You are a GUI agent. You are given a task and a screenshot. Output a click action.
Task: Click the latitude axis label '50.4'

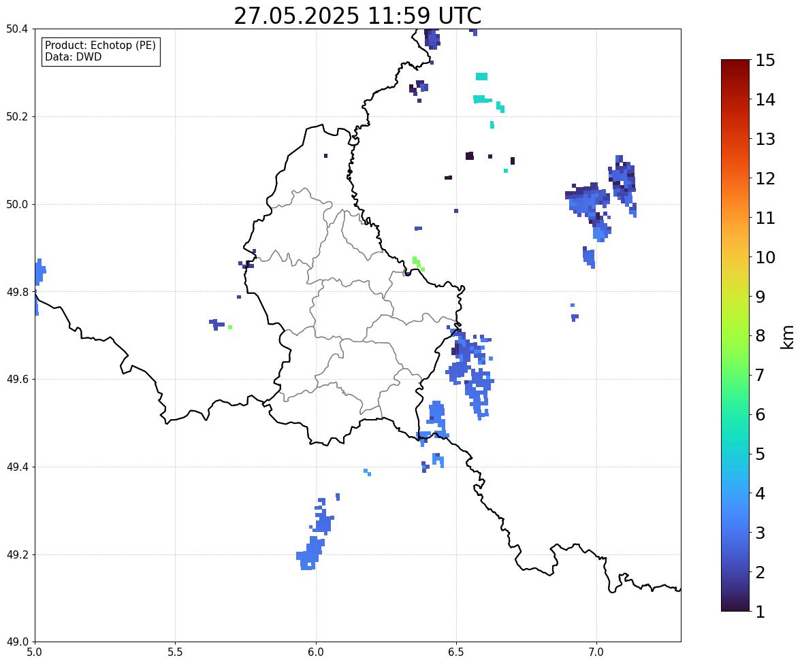tap(17, 29)
